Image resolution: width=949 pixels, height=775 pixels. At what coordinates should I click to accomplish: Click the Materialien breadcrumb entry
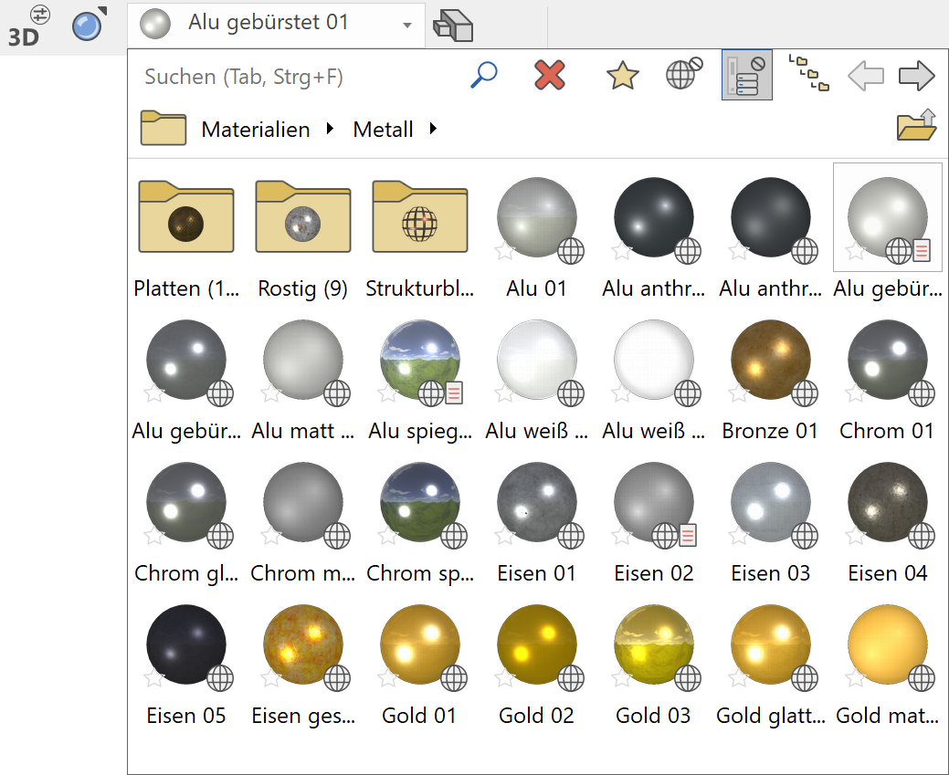click(x=254, y=130)
